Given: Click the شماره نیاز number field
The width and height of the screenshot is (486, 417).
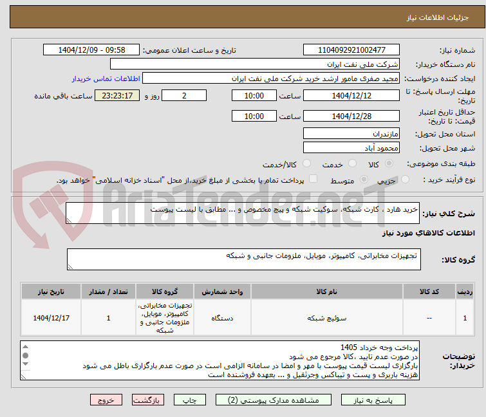Looking at the screenshot, I should click(351, 50).
